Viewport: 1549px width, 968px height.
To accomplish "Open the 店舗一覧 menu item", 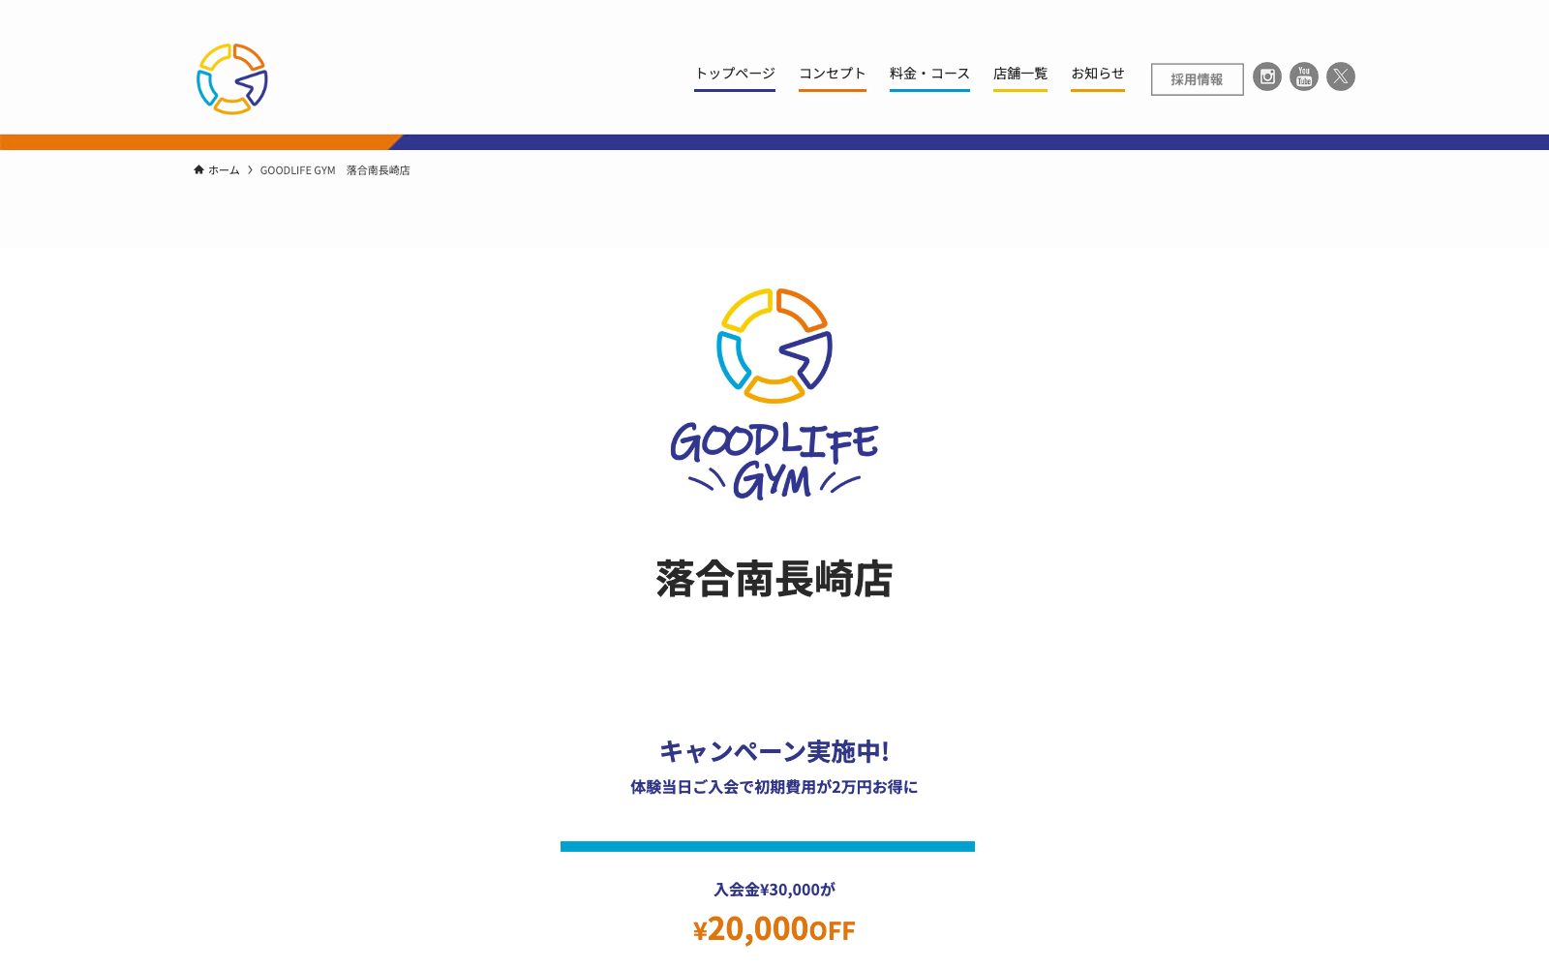I will point(1020,74).
